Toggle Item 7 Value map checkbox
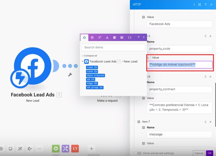Viewport: 216px width, 156px height. click(x=143, y=143)
